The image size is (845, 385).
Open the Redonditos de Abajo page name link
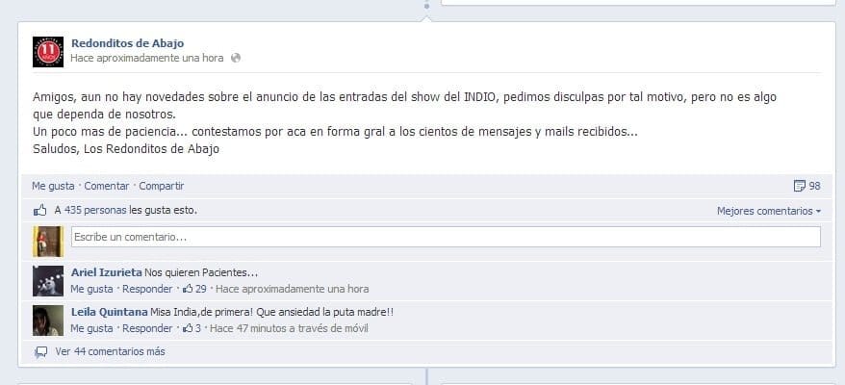[x=128, y=43]
